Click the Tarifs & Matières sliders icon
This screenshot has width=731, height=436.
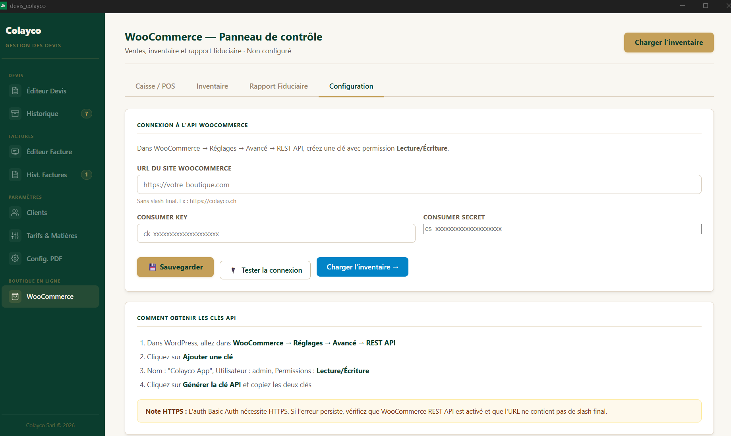tap(15, 236)
